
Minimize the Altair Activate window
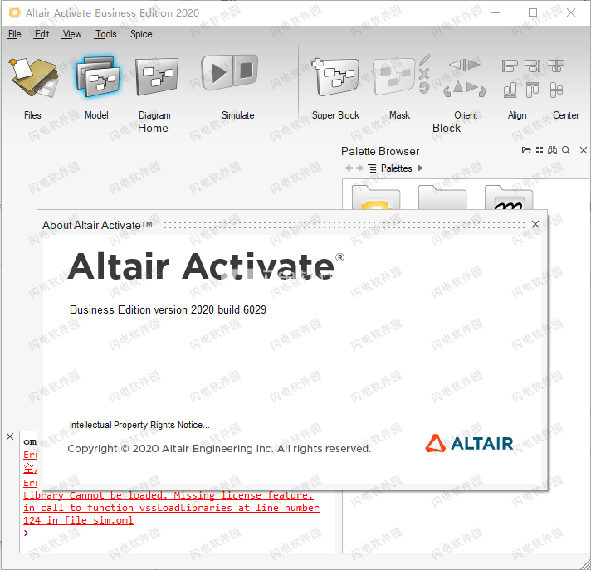point(496,12)
